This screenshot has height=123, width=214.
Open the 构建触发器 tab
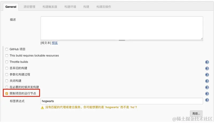tap(50, 7)
